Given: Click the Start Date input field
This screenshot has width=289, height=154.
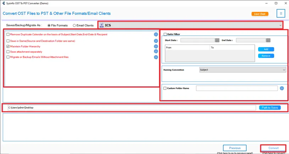Looking at the screenshot, I should (x=198, y=40).
